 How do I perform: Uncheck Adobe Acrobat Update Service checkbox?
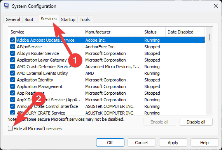pos(12,40)
